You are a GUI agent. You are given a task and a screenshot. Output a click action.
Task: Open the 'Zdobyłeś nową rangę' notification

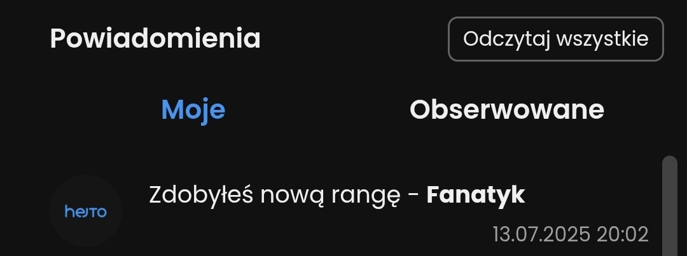pos(337,195)
